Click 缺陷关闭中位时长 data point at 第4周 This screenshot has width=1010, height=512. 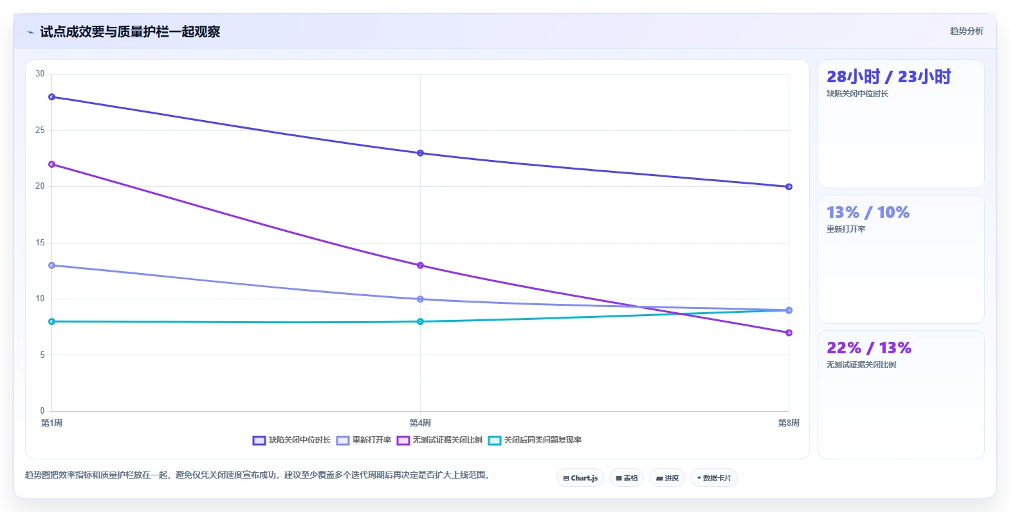(421, 153)
